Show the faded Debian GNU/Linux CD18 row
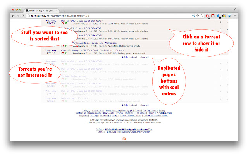The height and width of the screenshot is (155, 248). 134,63
